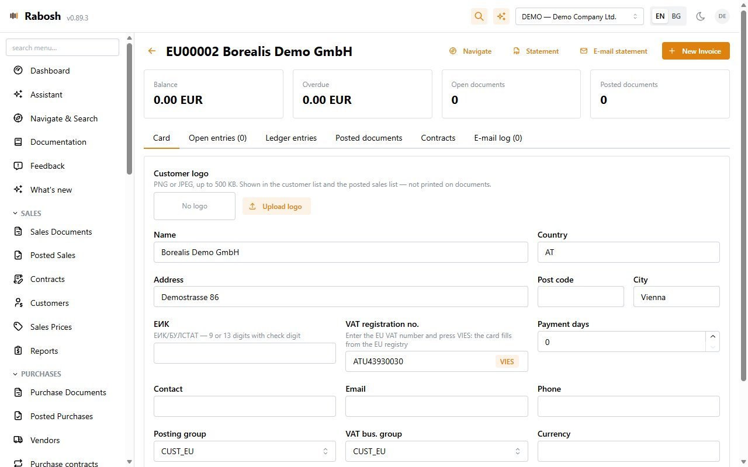Click the Purchase Documents file icon
Image resolution: width=748 pixels, height=467 pixels.
coord(18,392)
